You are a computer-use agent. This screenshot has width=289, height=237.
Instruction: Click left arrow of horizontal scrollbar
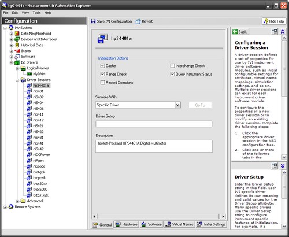94,216
